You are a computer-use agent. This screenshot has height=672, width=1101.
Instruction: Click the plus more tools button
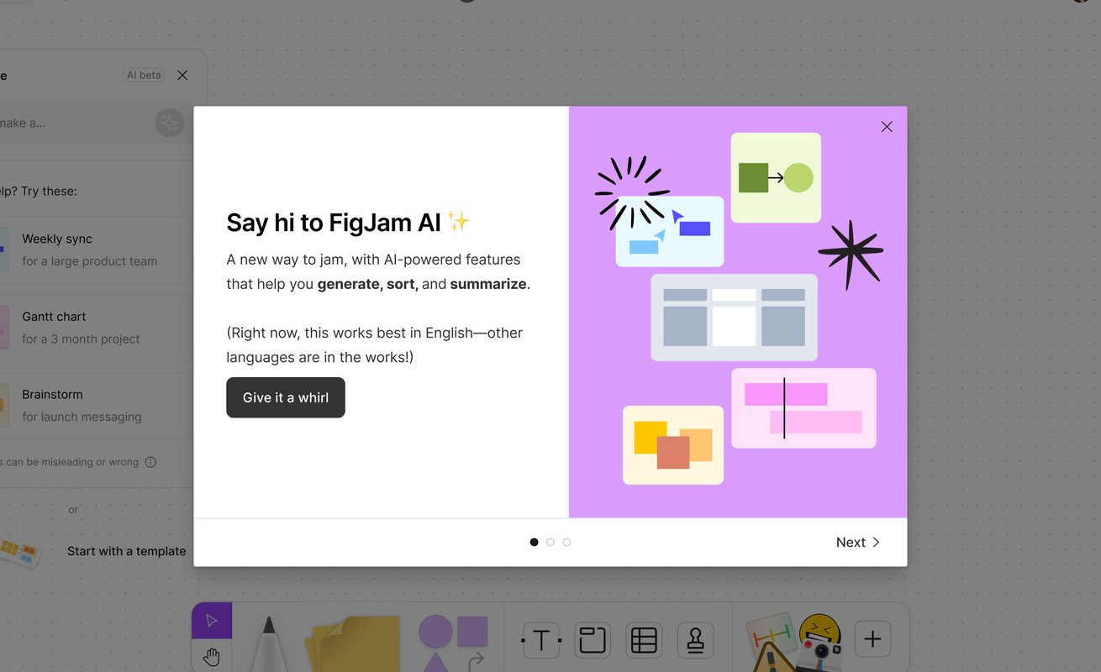[x=872, y=639]
